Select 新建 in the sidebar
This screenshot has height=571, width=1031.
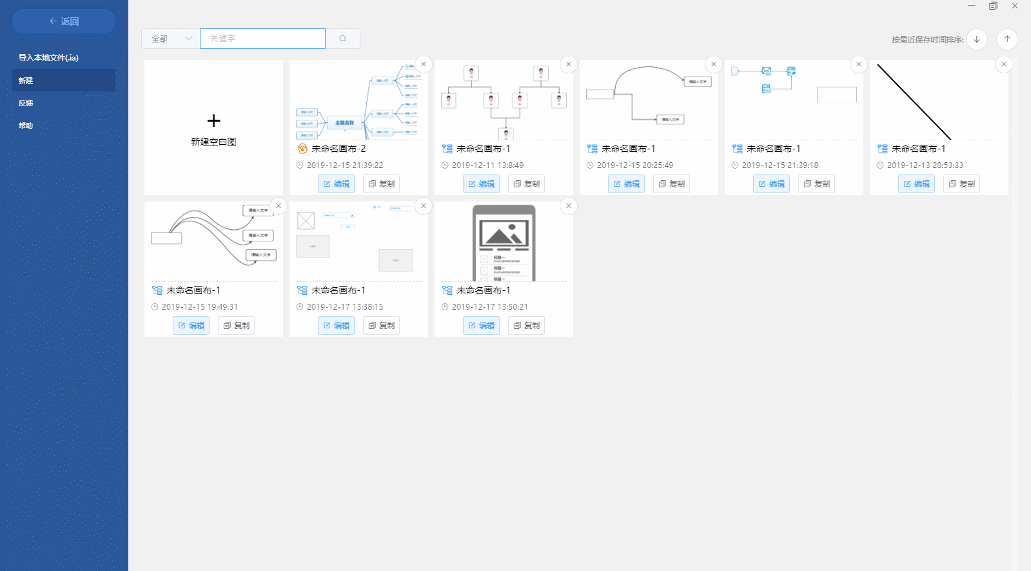pyautogui.click(x=63, y=80)
